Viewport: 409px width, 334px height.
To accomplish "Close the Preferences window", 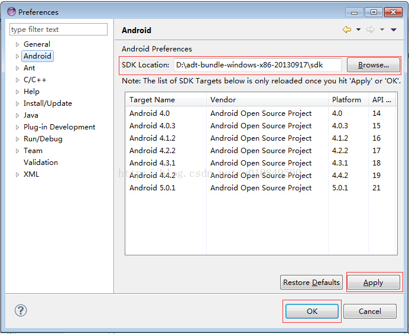I will (x=393, y=12).
